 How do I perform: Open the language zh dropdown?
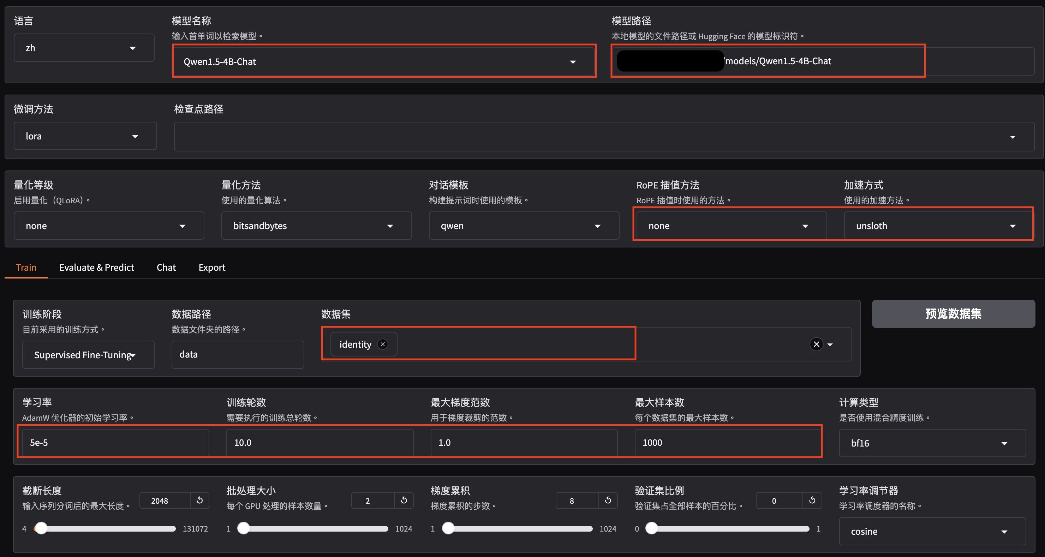click(x=132, y=48)
